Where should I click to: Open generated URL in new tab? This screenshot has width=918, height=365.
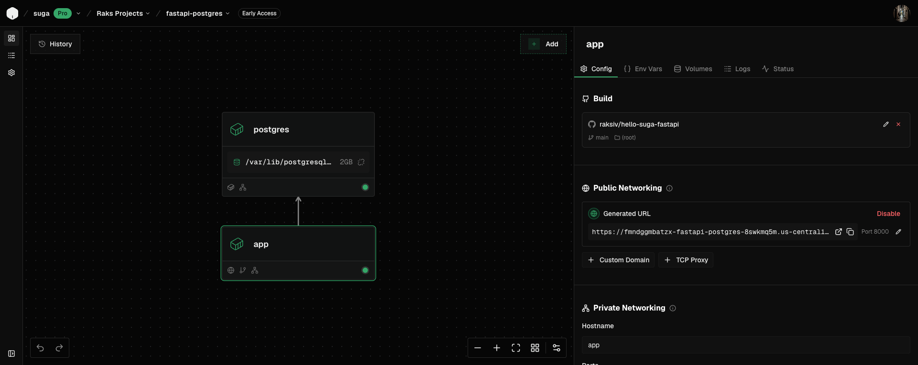(x=839, y=232)
